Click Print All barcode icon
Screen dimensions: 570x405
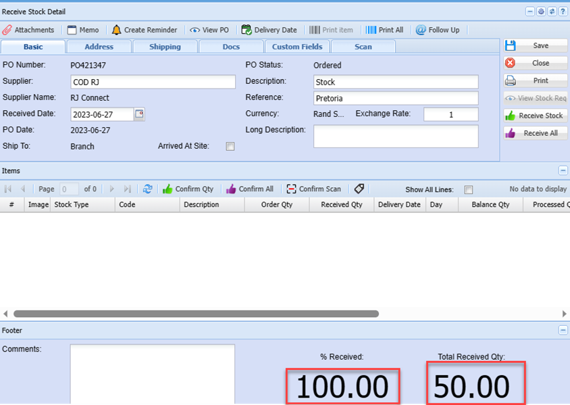tap(371, 30)
